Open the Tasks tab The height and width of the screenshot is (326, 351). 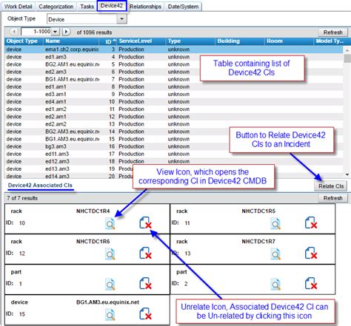(x=87, y=7)
